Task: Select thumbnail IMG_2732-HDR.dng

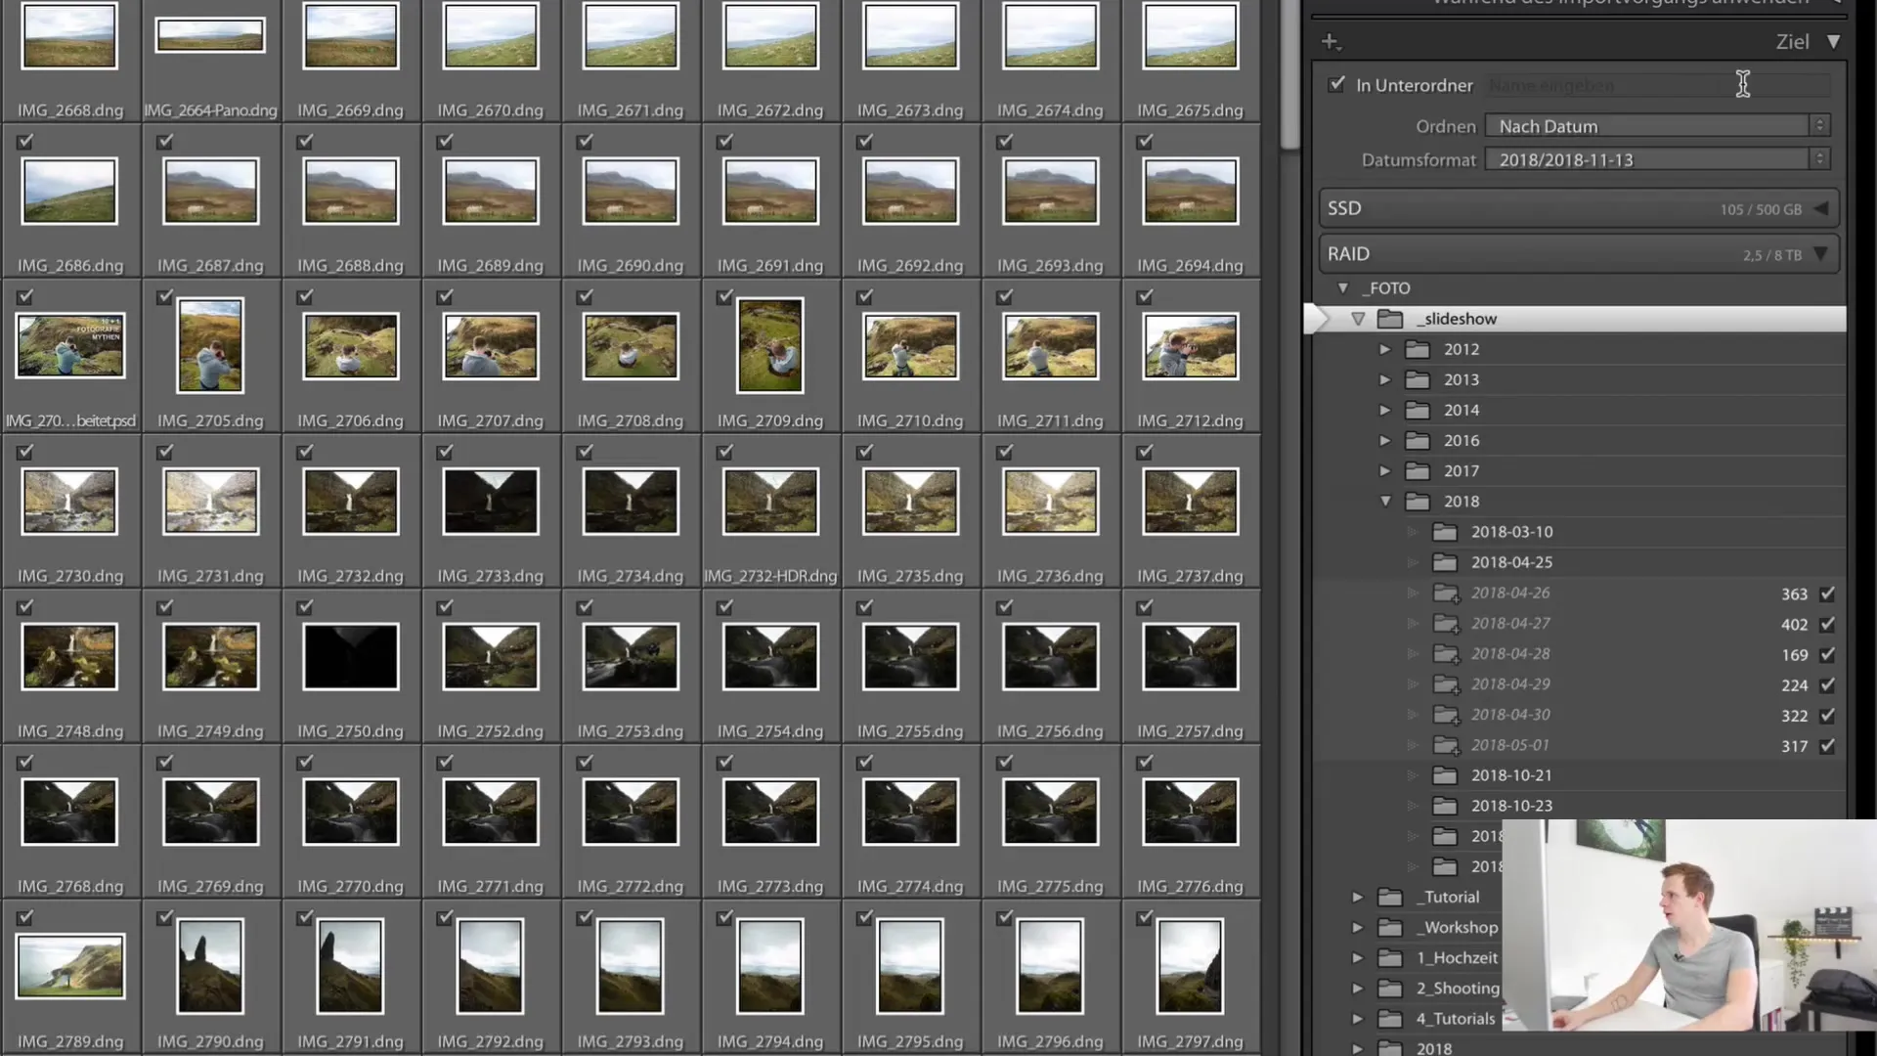Action: (771, 503)
